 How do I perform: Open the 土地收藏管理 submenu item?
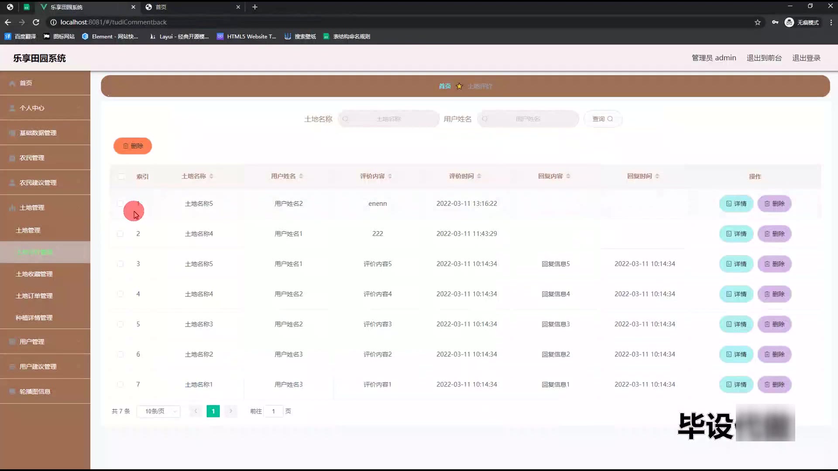point(45,274)
